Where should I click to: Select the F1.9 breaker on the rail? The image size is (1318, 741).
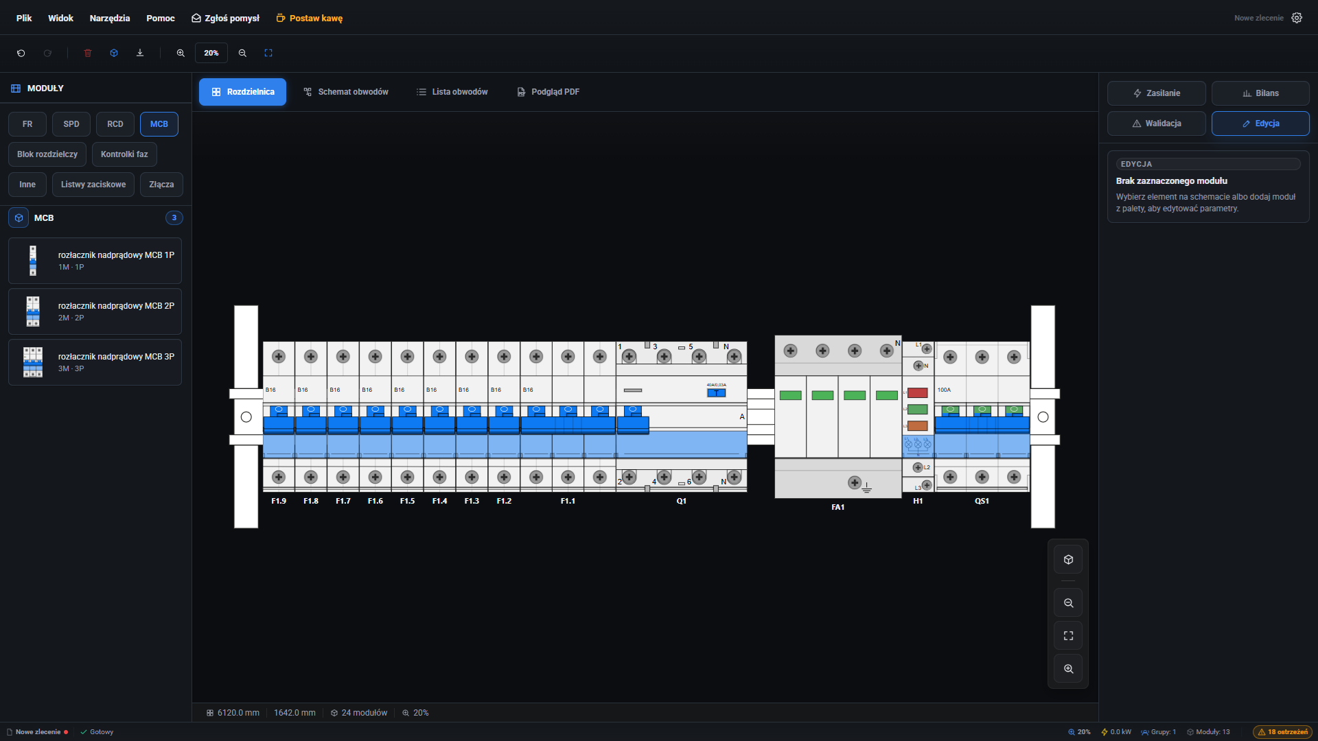pyautogui.click(x=279, y=416)
